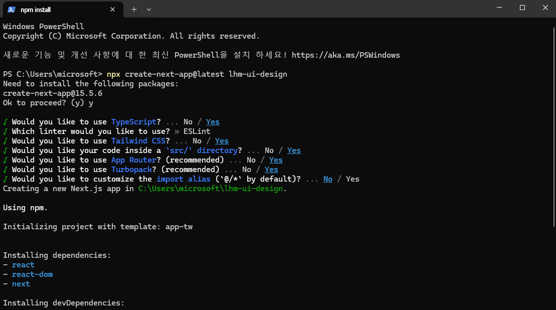The width and height of the screenshot is (556, 310).
Task: Open a new tab with the plus button
Action: pos(134,9)
